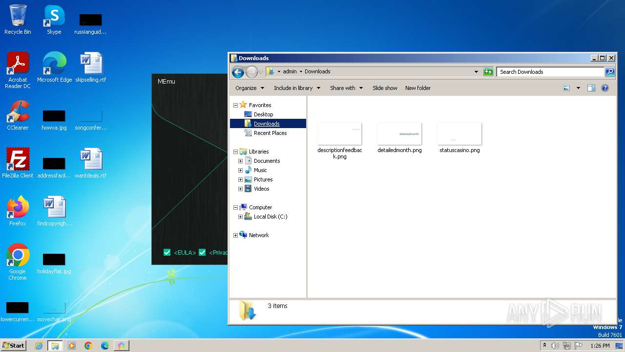Screen dimensions: 625x352
Task: Open Explorer help icon
Action: (x=605, y=88)
